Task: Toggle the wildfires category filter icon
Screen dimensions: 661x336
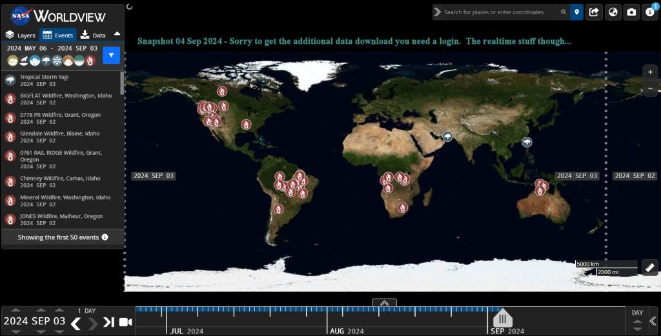Action: click(x=90, y=61)
